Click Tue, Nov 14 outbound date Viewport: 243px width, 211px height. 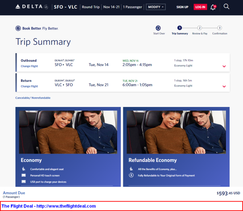[99, 65]
